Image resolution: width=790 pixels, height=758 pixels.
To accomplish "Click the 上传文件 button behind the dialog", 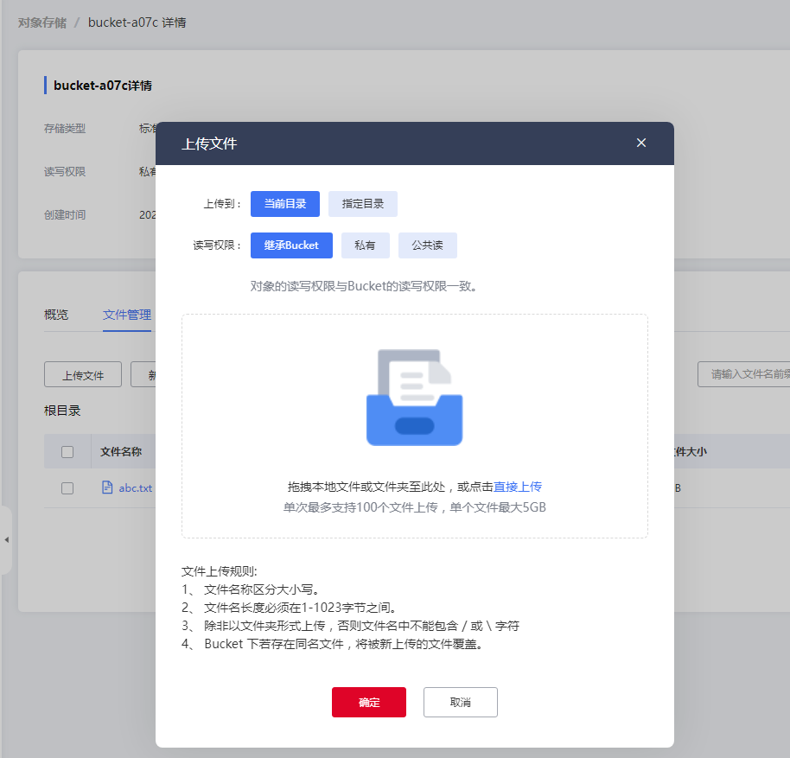I will click(83, 375).
